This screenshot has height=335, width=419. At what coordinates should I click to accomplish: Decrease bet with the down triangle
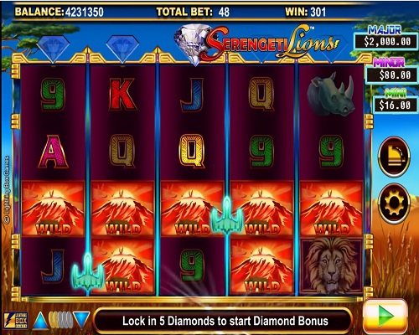click(81, 320)
